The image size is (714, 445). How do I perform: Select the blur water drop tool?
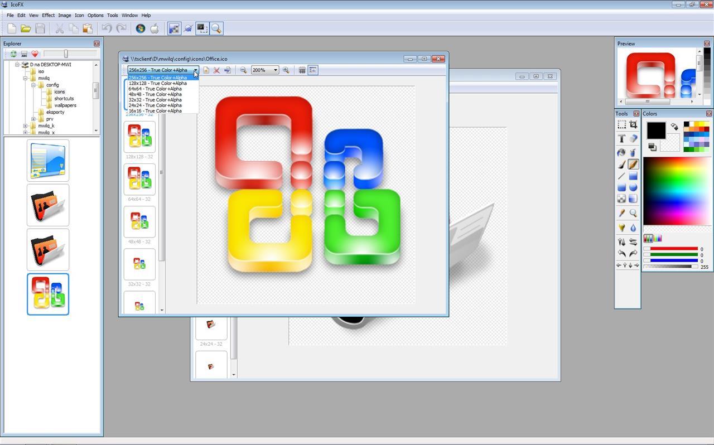point(633,228)
